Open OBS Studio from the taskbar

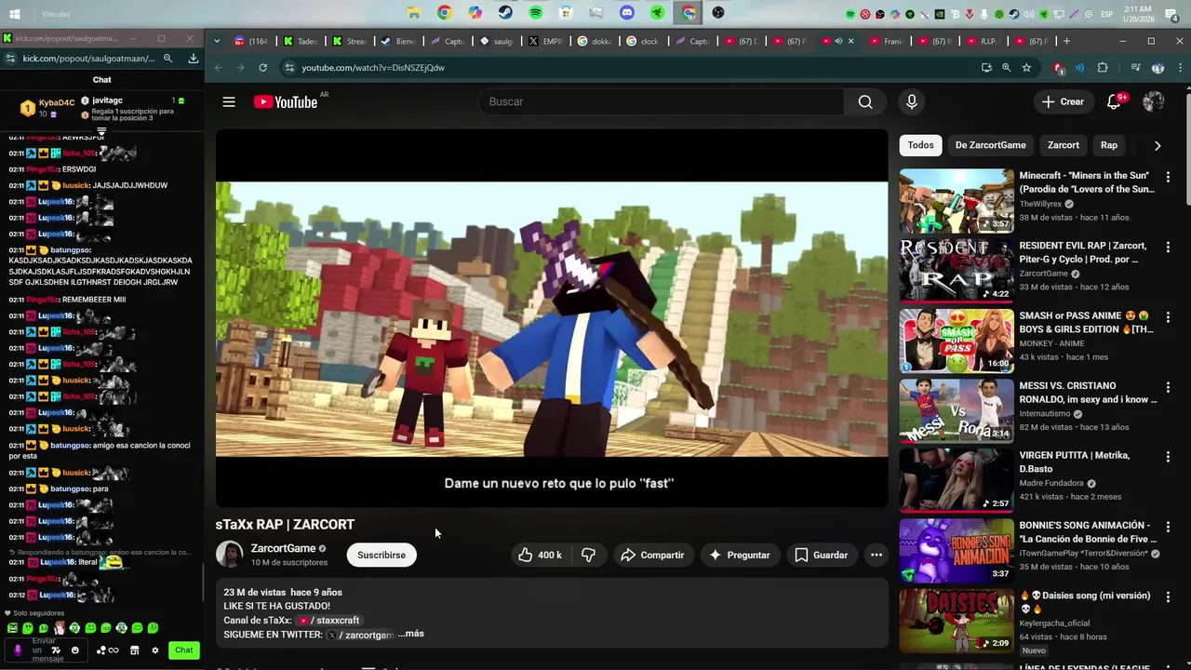(718, 13)
